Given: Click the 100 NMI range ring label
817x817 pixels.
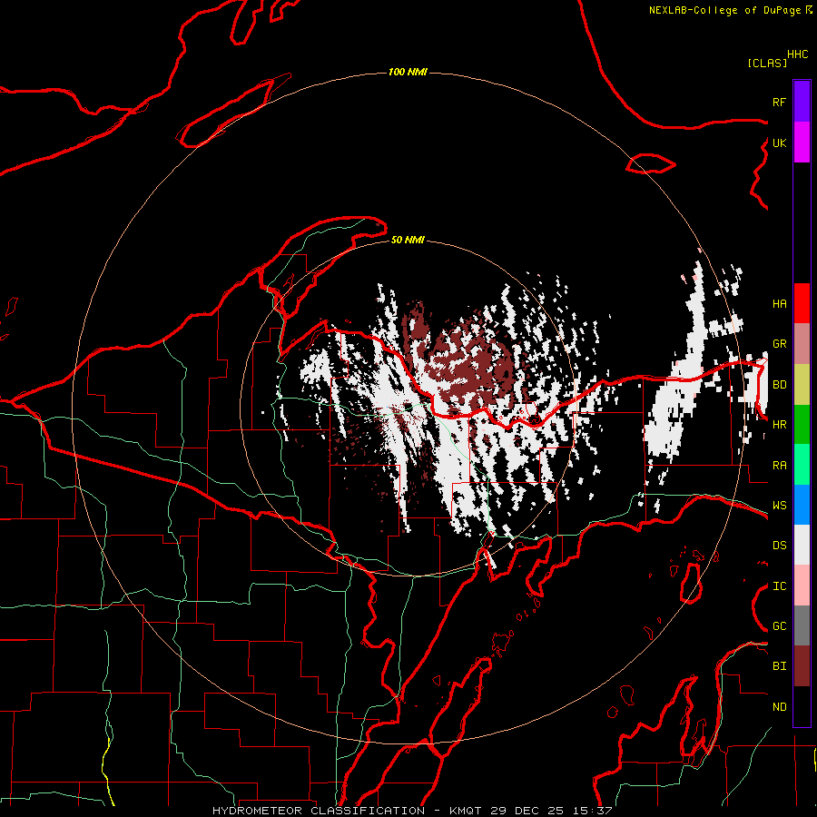Looking at the screenshot, I should 408,72.
